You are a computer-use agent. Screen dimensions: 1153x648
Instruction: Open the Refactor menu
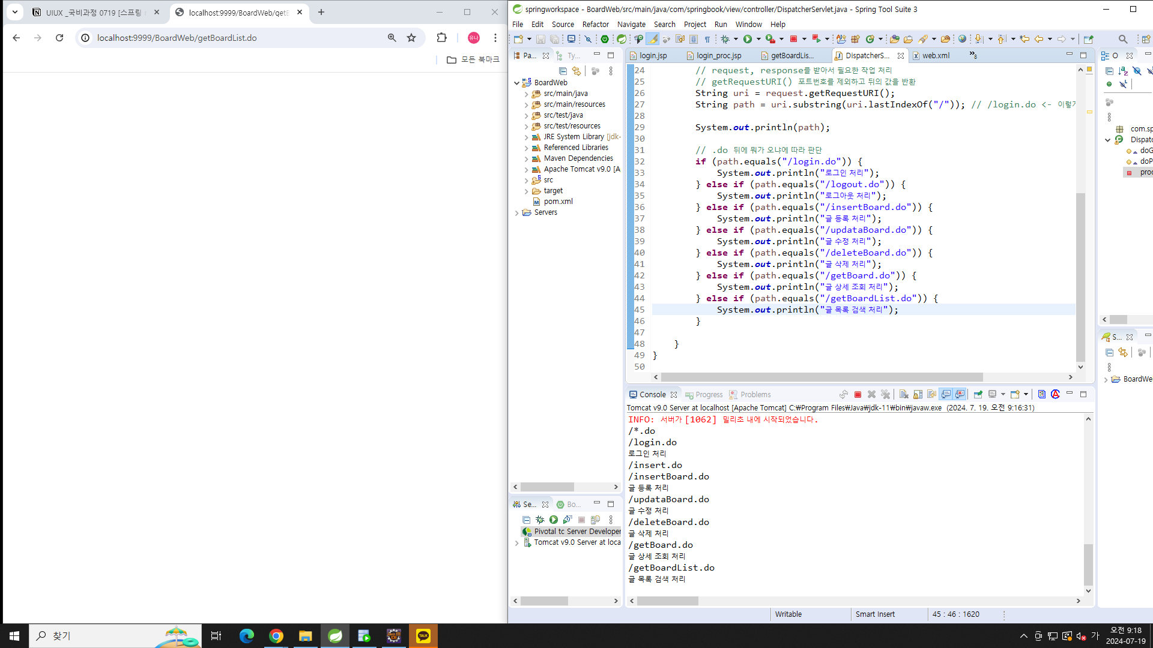point(595,24)
